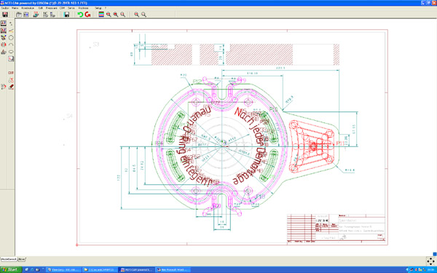437x273 pixels.
Task: Click the Windows Start button
Action: point(11,269)
